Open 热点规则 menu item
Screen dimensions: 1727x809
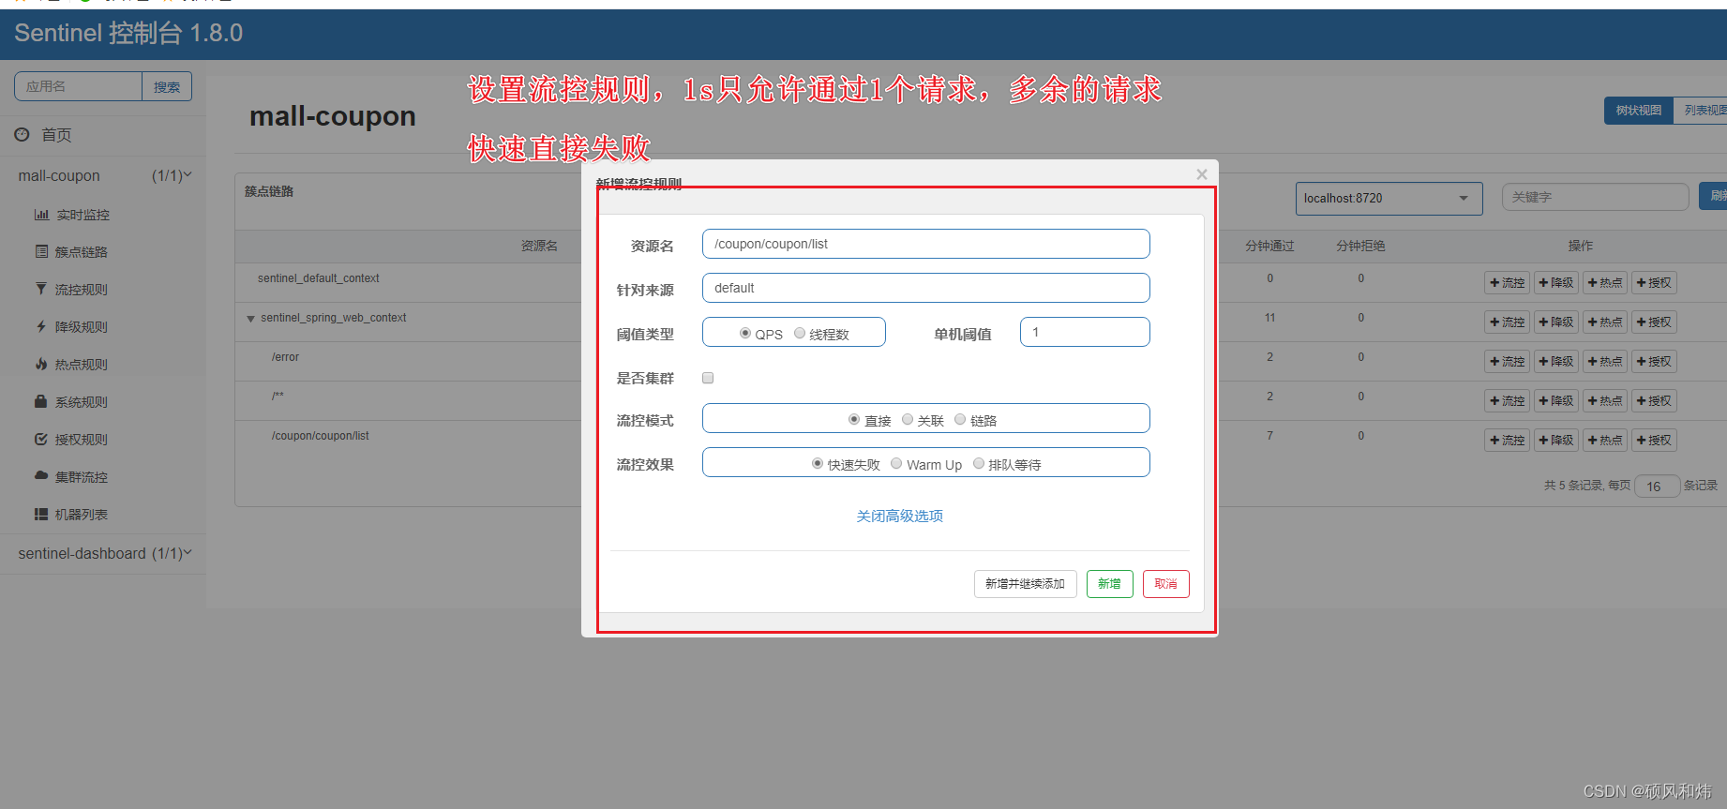tap(82, 365)
